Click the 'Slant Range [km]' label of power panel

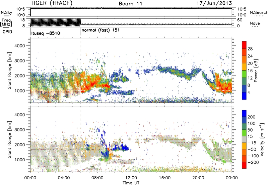click(x=9, y=70)
